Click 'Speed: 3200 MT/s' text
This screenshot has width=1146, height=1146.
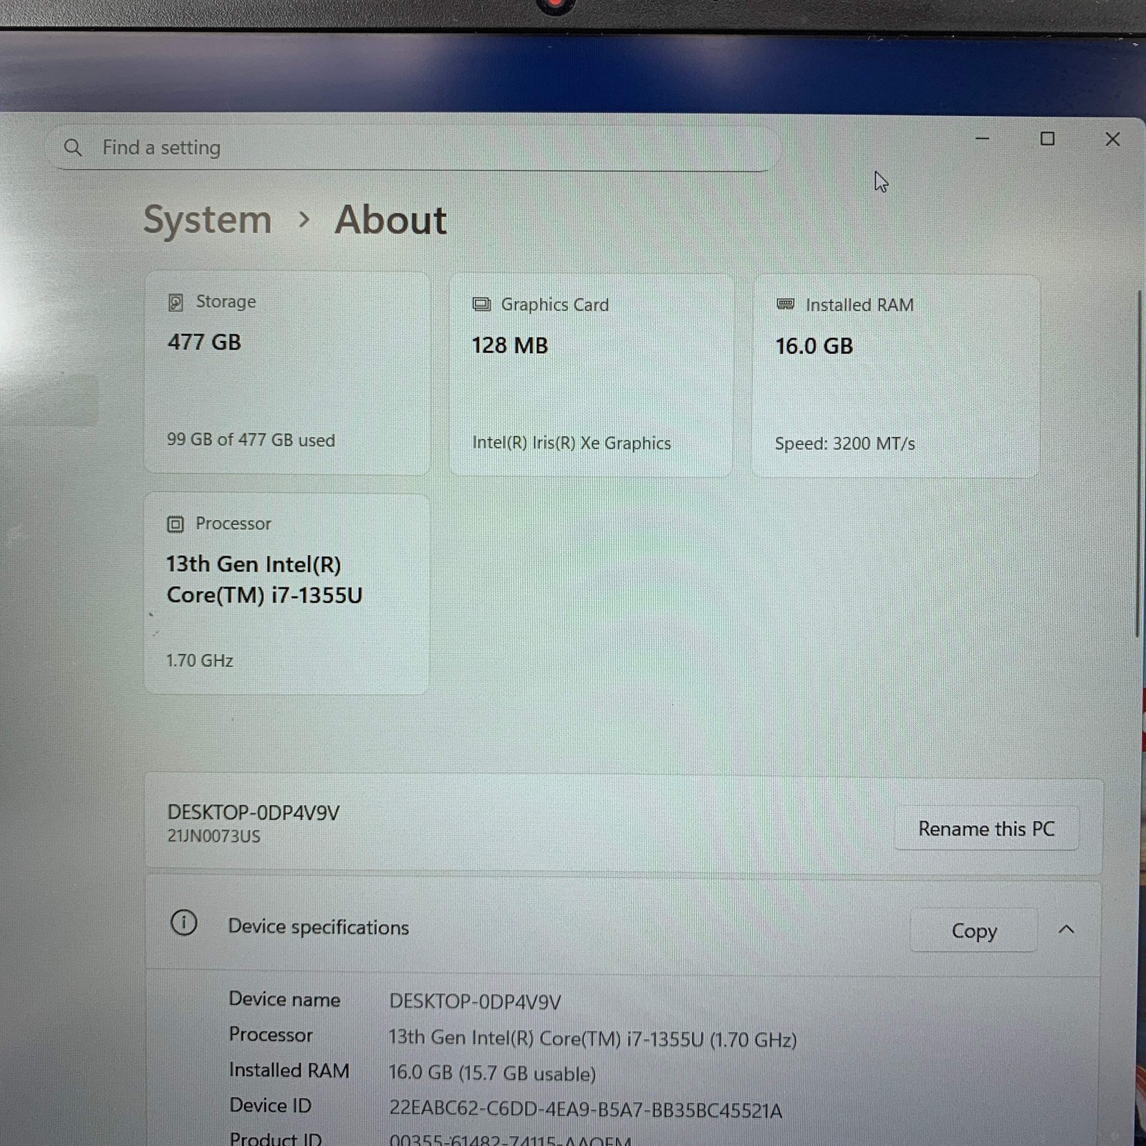(845, 443)
